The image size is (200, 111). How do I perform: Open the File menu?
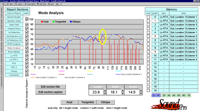coord(4,4)
